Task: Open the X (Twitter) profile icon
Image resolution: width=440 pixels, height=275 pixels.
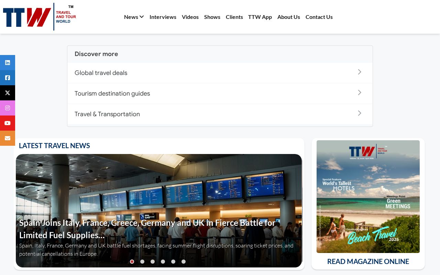Action: (x=8, y=93)
